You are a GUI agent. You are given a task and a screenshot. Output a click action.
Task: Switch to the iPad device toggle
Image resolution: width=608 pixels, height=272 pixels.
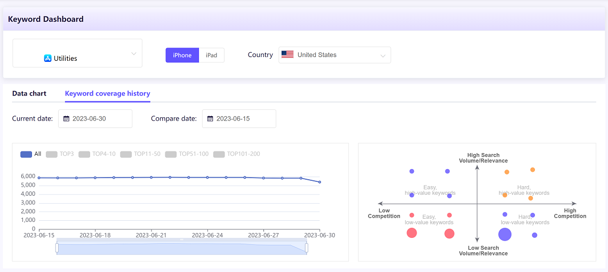coord(211,55)
